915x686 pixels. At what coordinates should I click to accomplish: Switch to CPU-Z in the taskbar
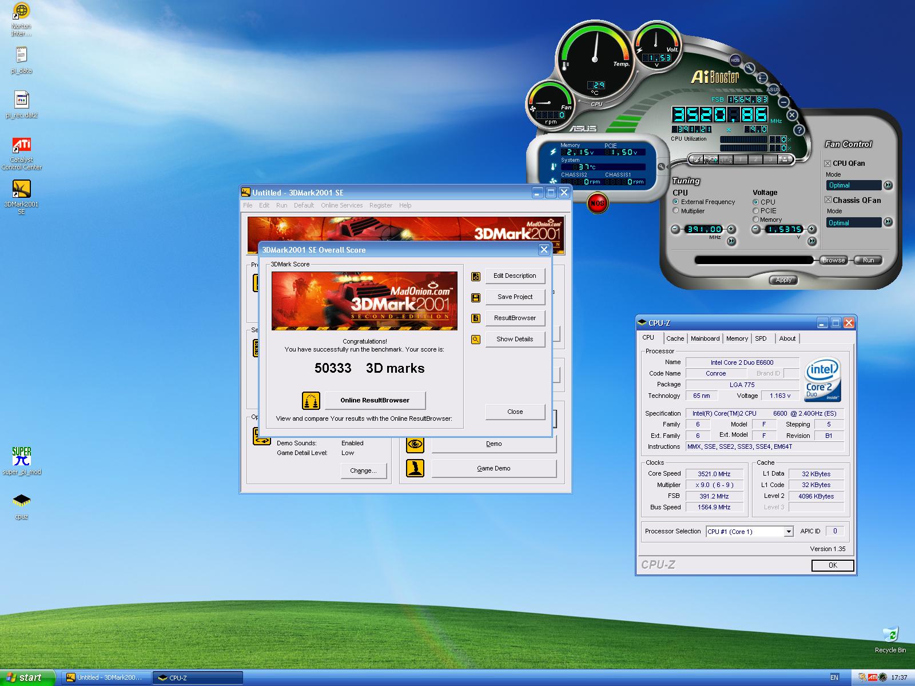click(x=197, y=677)
